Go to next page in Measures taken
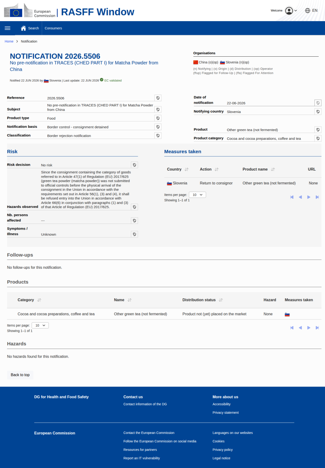The image size is (325, 468). 309,197
